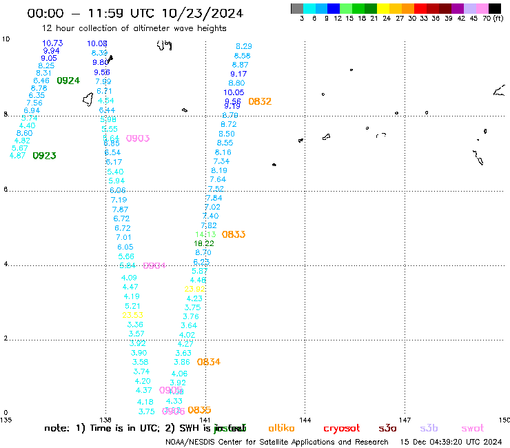Image resolution: width=510 pixels, height=448 pixels.
Task: Click wave height value 9.05
Action: [49, 58]
